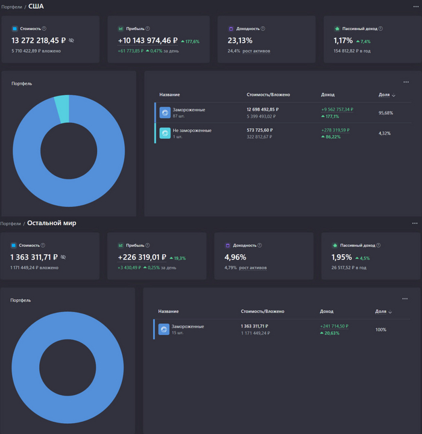422x434 pixels.
Task: Click the +278 319,59 ₽ income cell
Action: [x=335, y=130]
